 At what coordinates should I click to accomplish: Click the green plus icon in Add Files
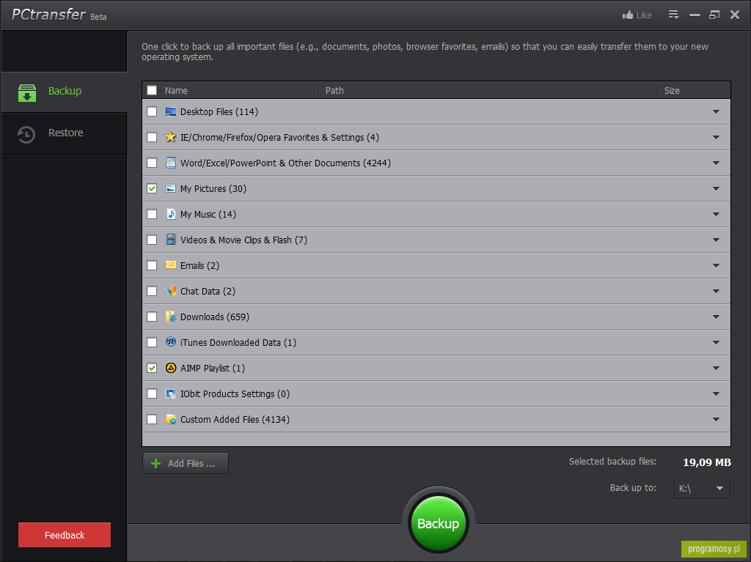pos(155,463)
